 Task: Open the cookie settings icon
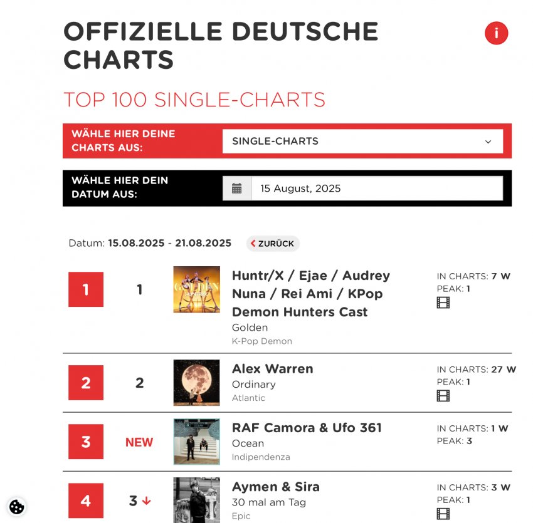pos(17,507)
